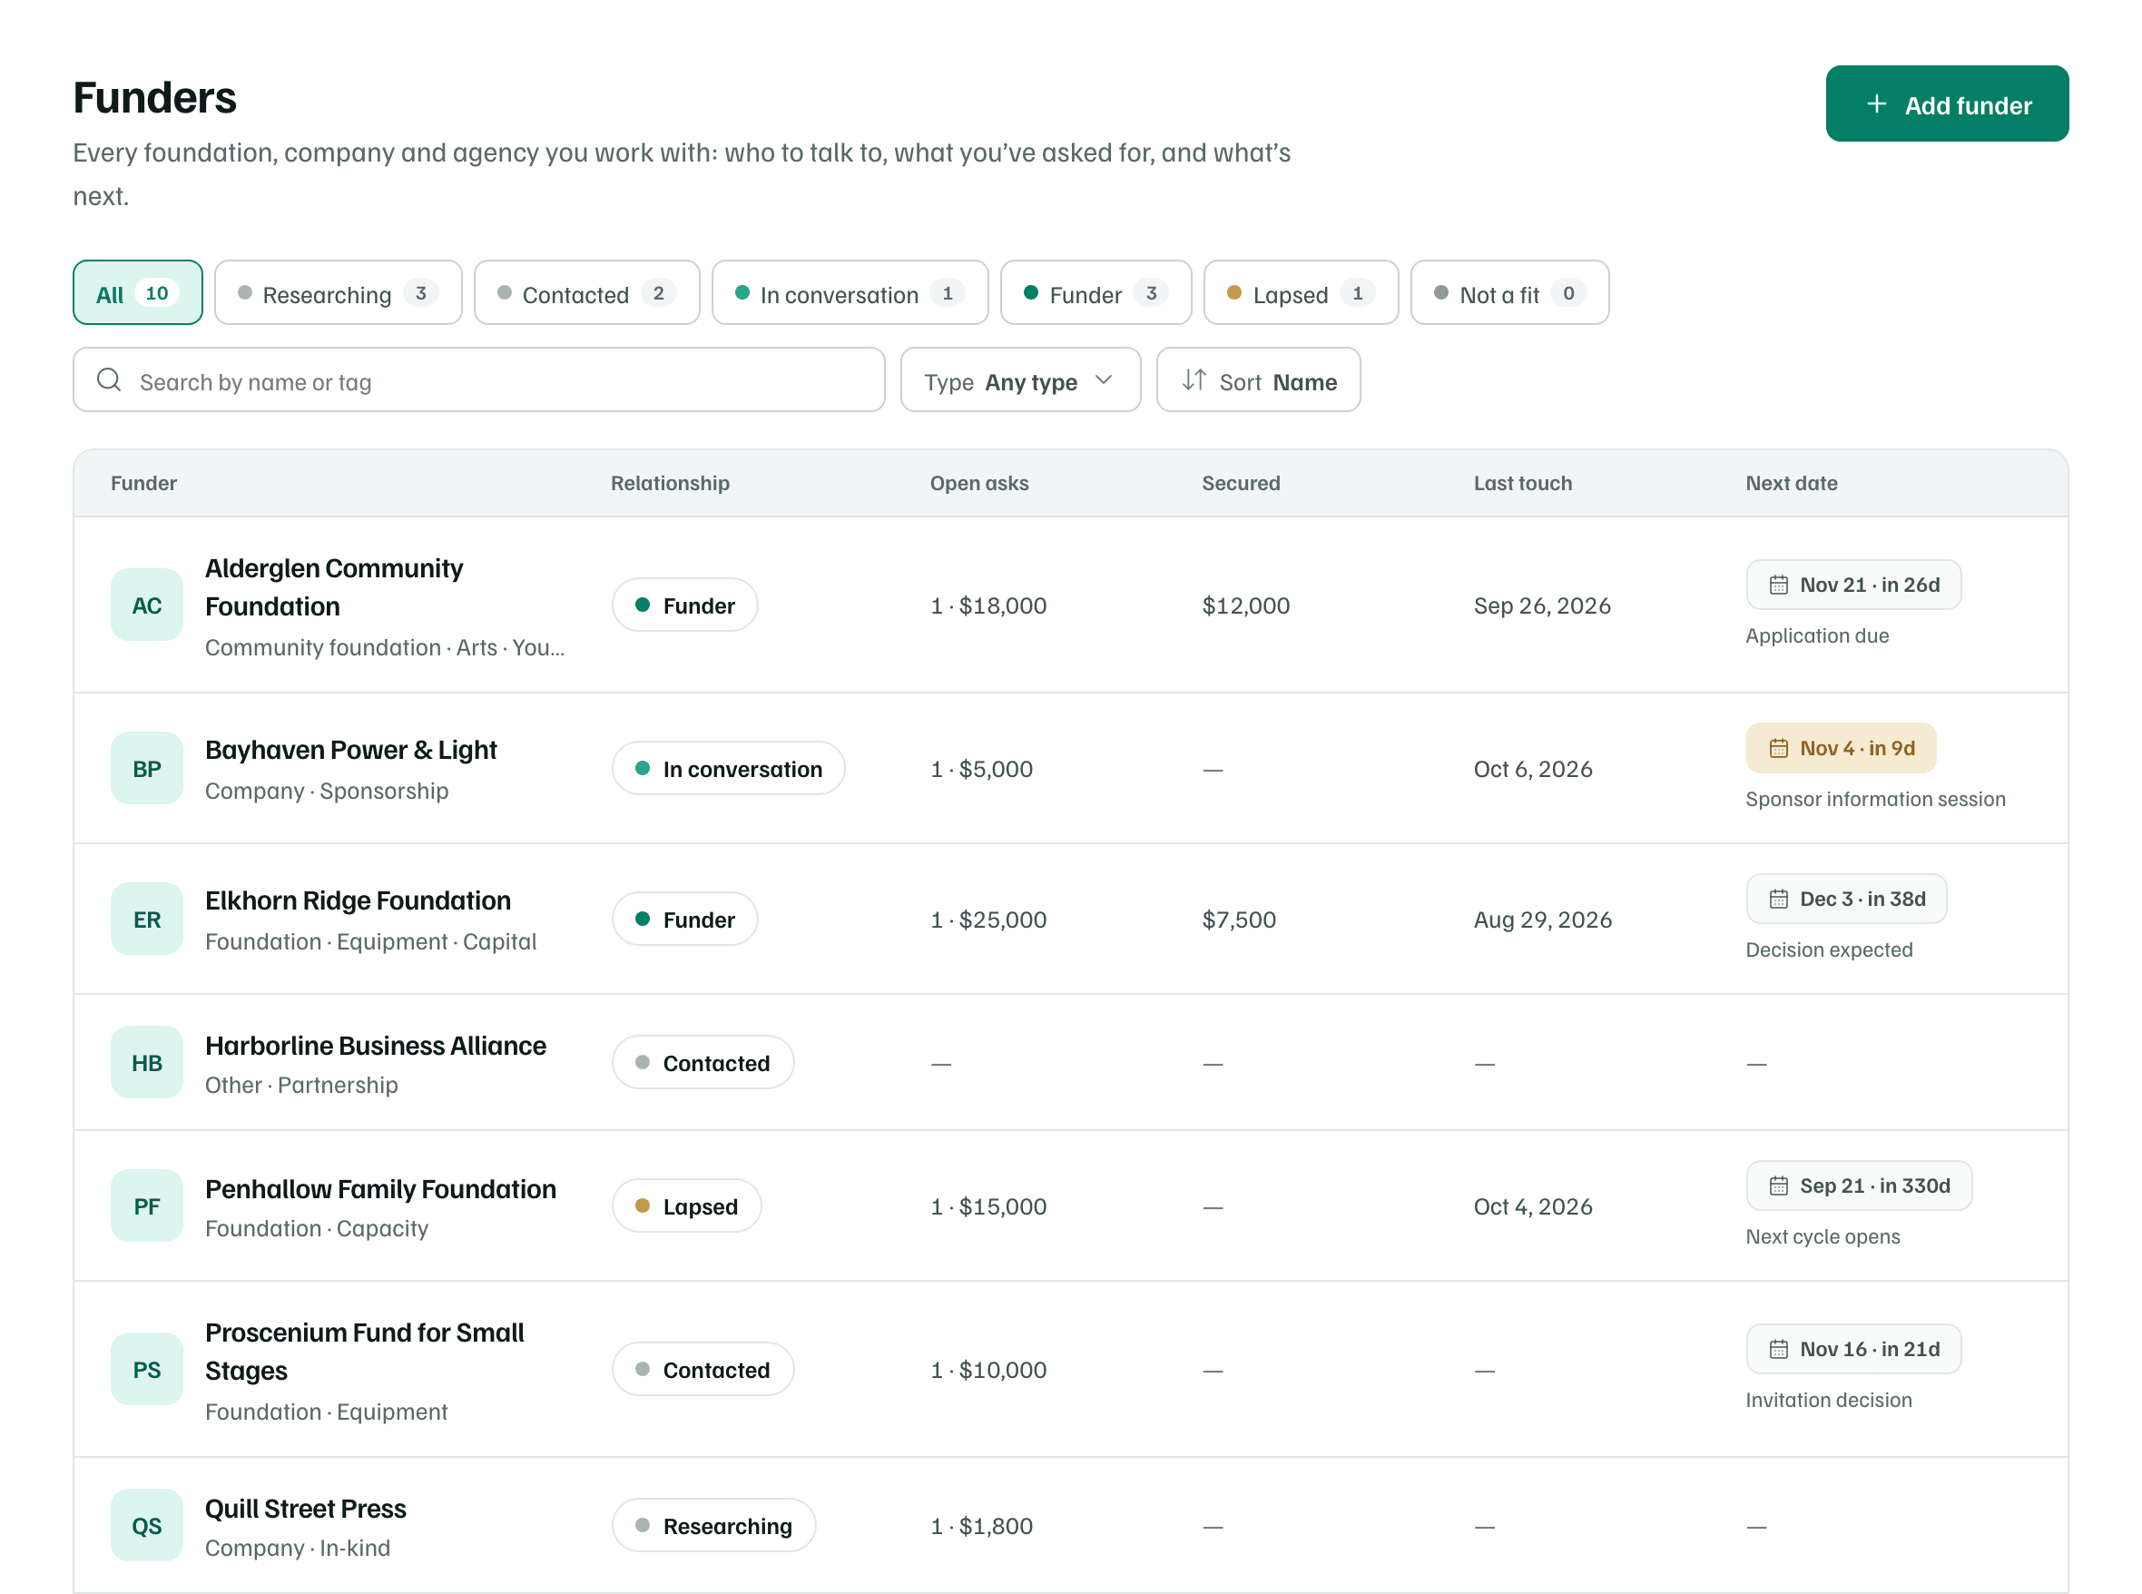The width and height of the screenshot is (2142, 1594).
Task: Filter by the Lapsed tab
Action: click(x=1301, y=292)
